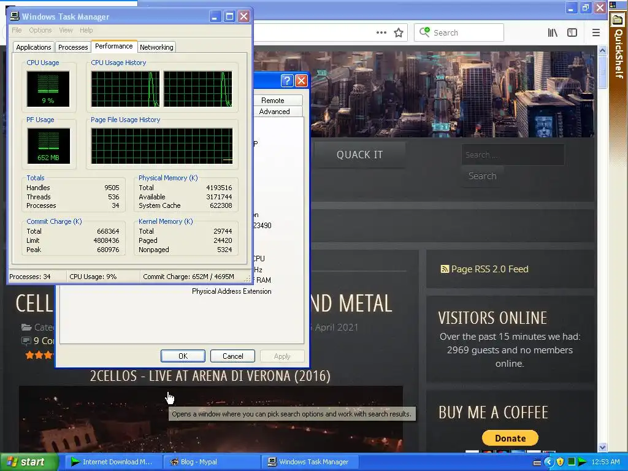Click the yellow security shield tray icon
628x471 pixels.
[561, 462]
